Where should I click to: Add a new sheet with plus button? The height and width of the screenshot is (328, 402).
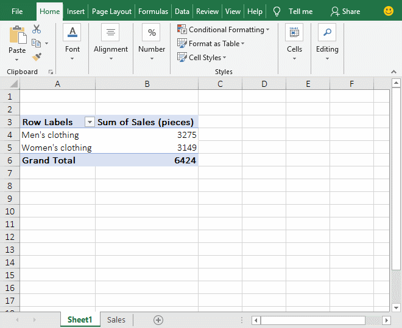pyautogui.click(x=158, y=320)
